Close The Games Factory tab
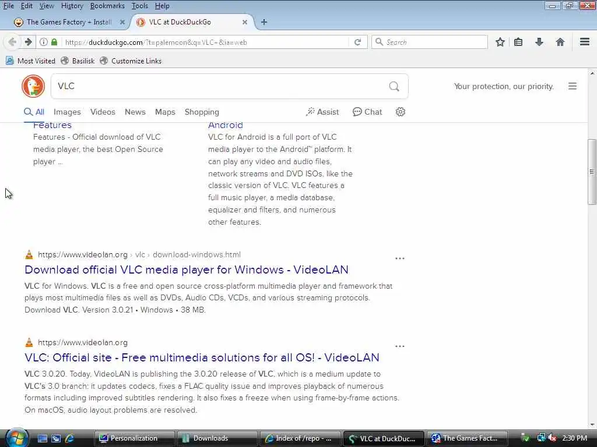The image size is (597, 447). [x=122, y=22]
